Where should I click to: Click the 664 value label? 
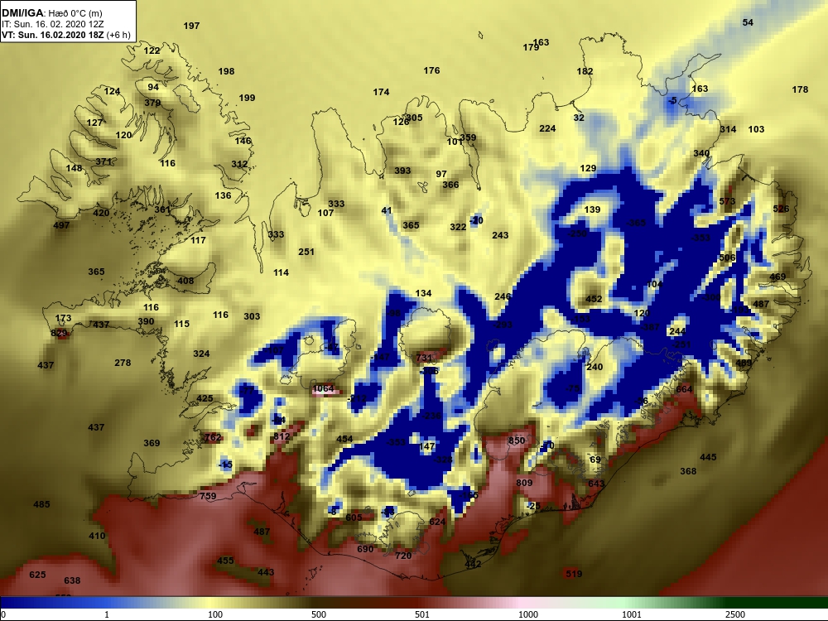coord(684,389)
